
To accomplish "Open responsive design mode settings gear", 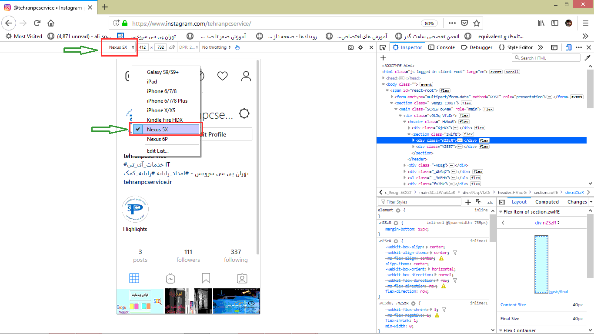I will pyautogui.click(x=360, y=47).
